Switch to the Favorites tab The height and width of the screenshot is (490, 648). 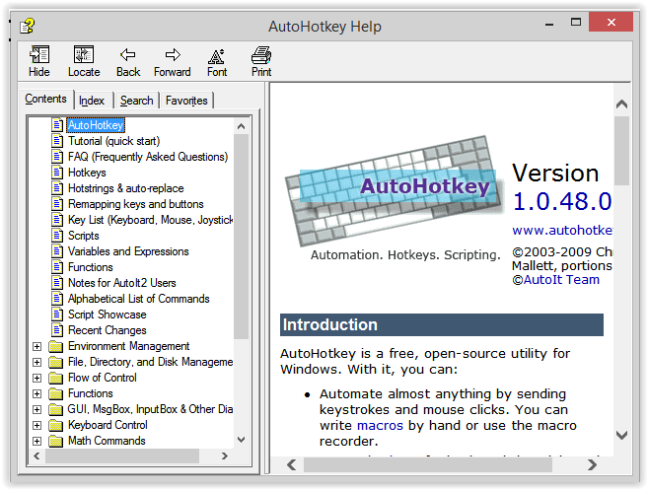[186, 101]
